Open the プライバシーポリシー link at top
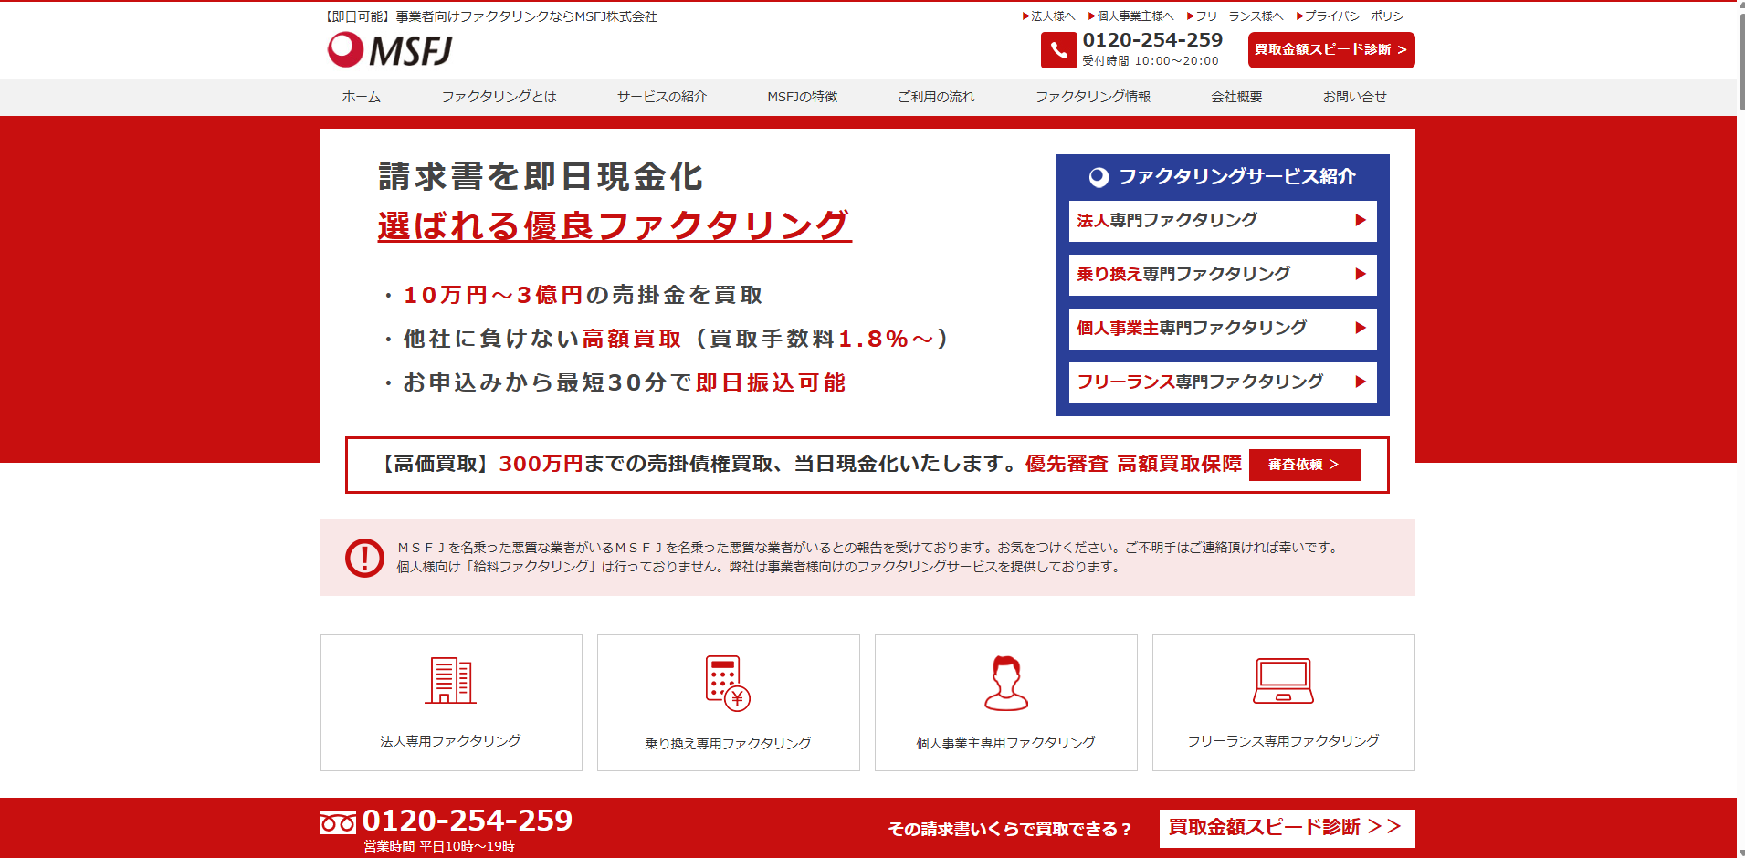This screenshot has height=858, width=1745. click(x=1358, y=16)
